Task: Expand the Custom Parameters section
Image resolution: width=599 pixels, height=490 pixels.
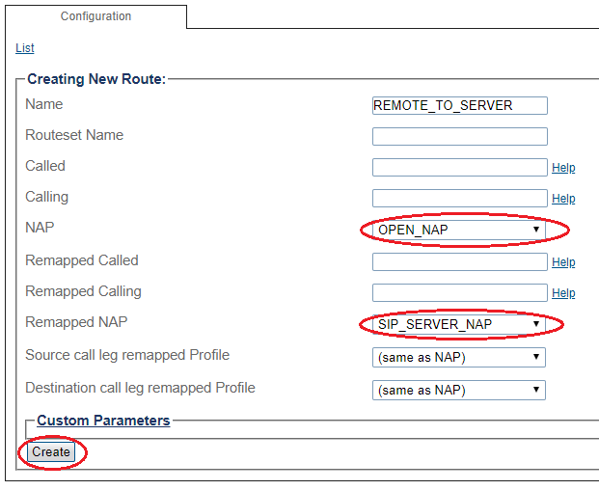Action: 103,421
